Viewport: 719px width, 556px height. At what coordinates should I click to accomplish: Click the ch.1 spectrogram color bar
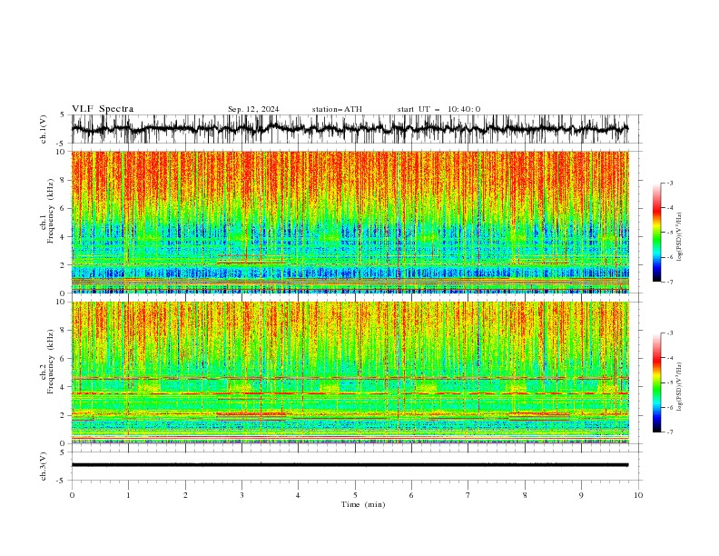656,233
